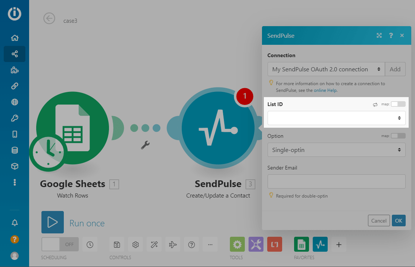Click the explain flow airplane icon
Viewport: 415px width, 267px height.
click(173, 245)
